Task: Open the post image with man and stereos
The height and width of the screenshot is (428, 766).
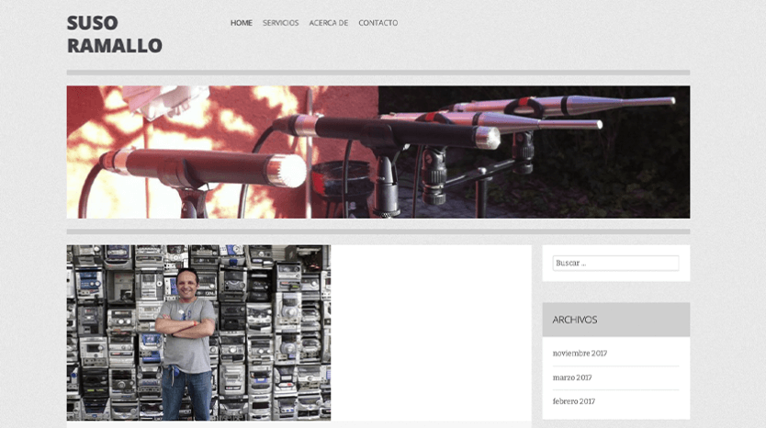Action: pyautogui.click(x=198, y=332)
